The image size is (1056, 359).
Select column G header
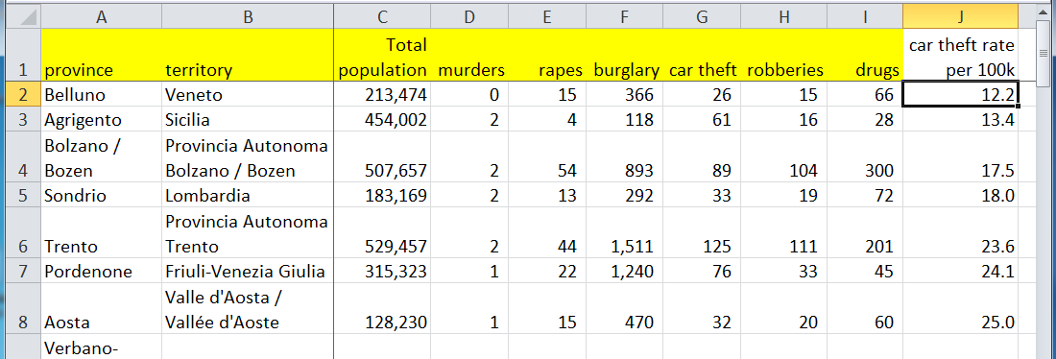pos(701,17)
